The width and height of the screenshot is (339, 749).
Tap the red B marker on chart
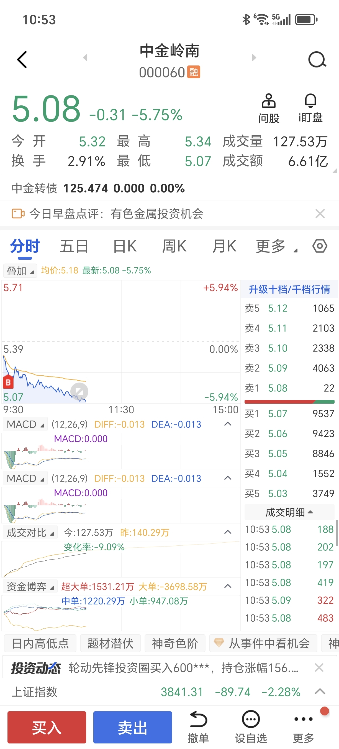(x=8, y=382)
